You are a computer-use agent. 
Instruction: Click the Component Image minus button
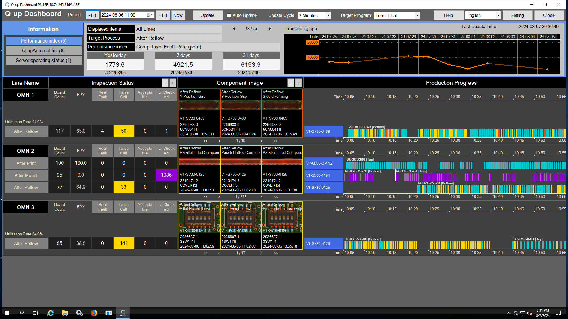click(291, 83)
